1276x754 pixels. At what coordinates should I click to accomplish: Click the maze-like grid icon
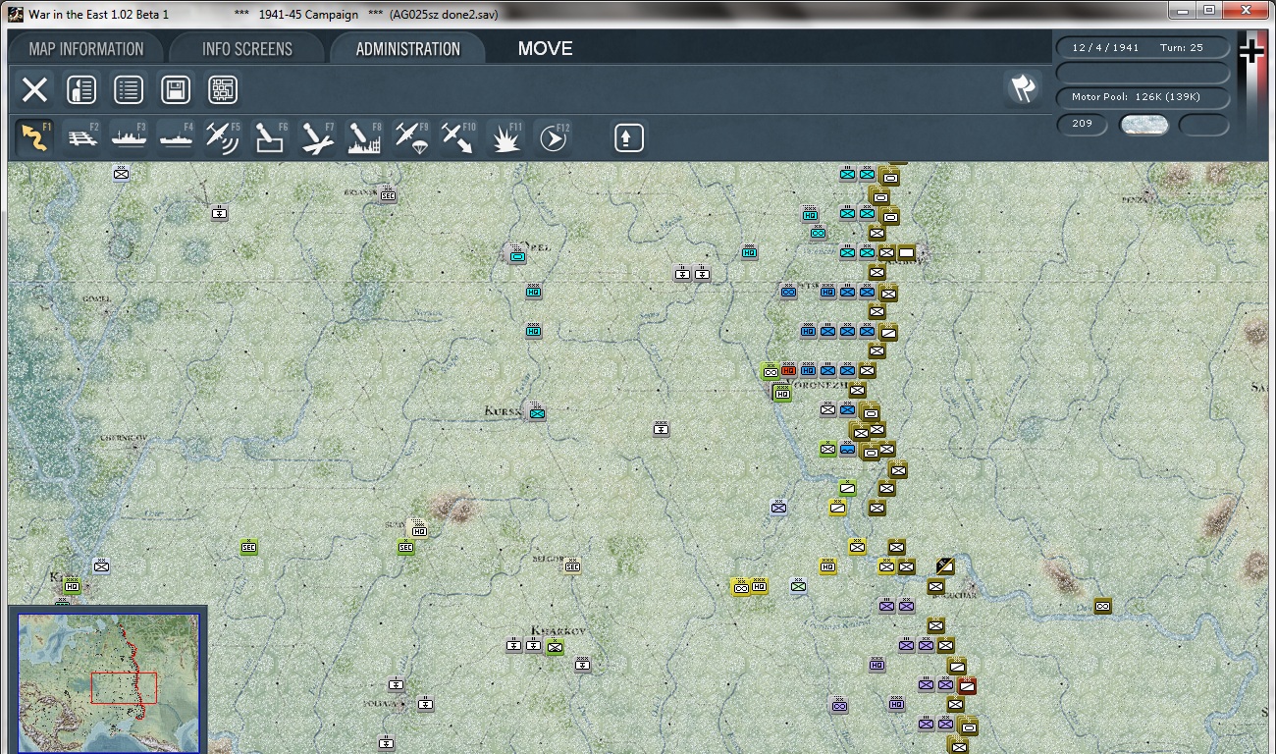coord(223,90)
